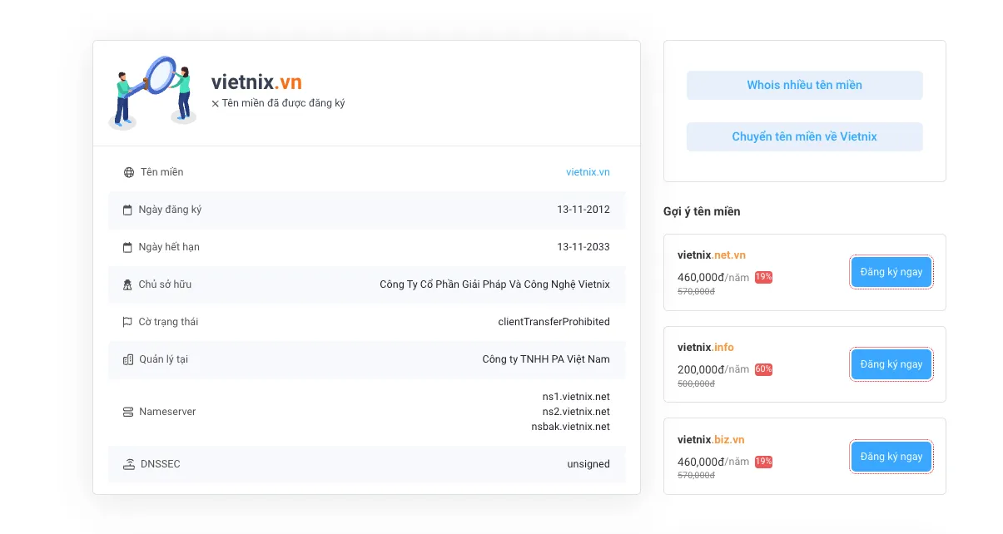1003x534 pixels.
Task: Click the X status icon under vietnix.vn heading
Action: tap(216, 103)
